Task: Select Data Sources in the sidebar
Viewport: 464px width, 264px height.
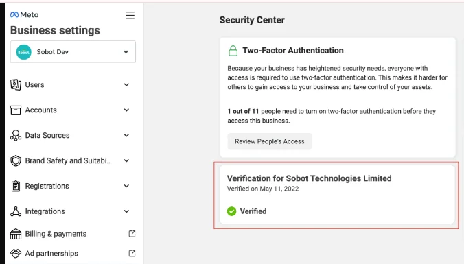Action: click(x=47, y=135)
